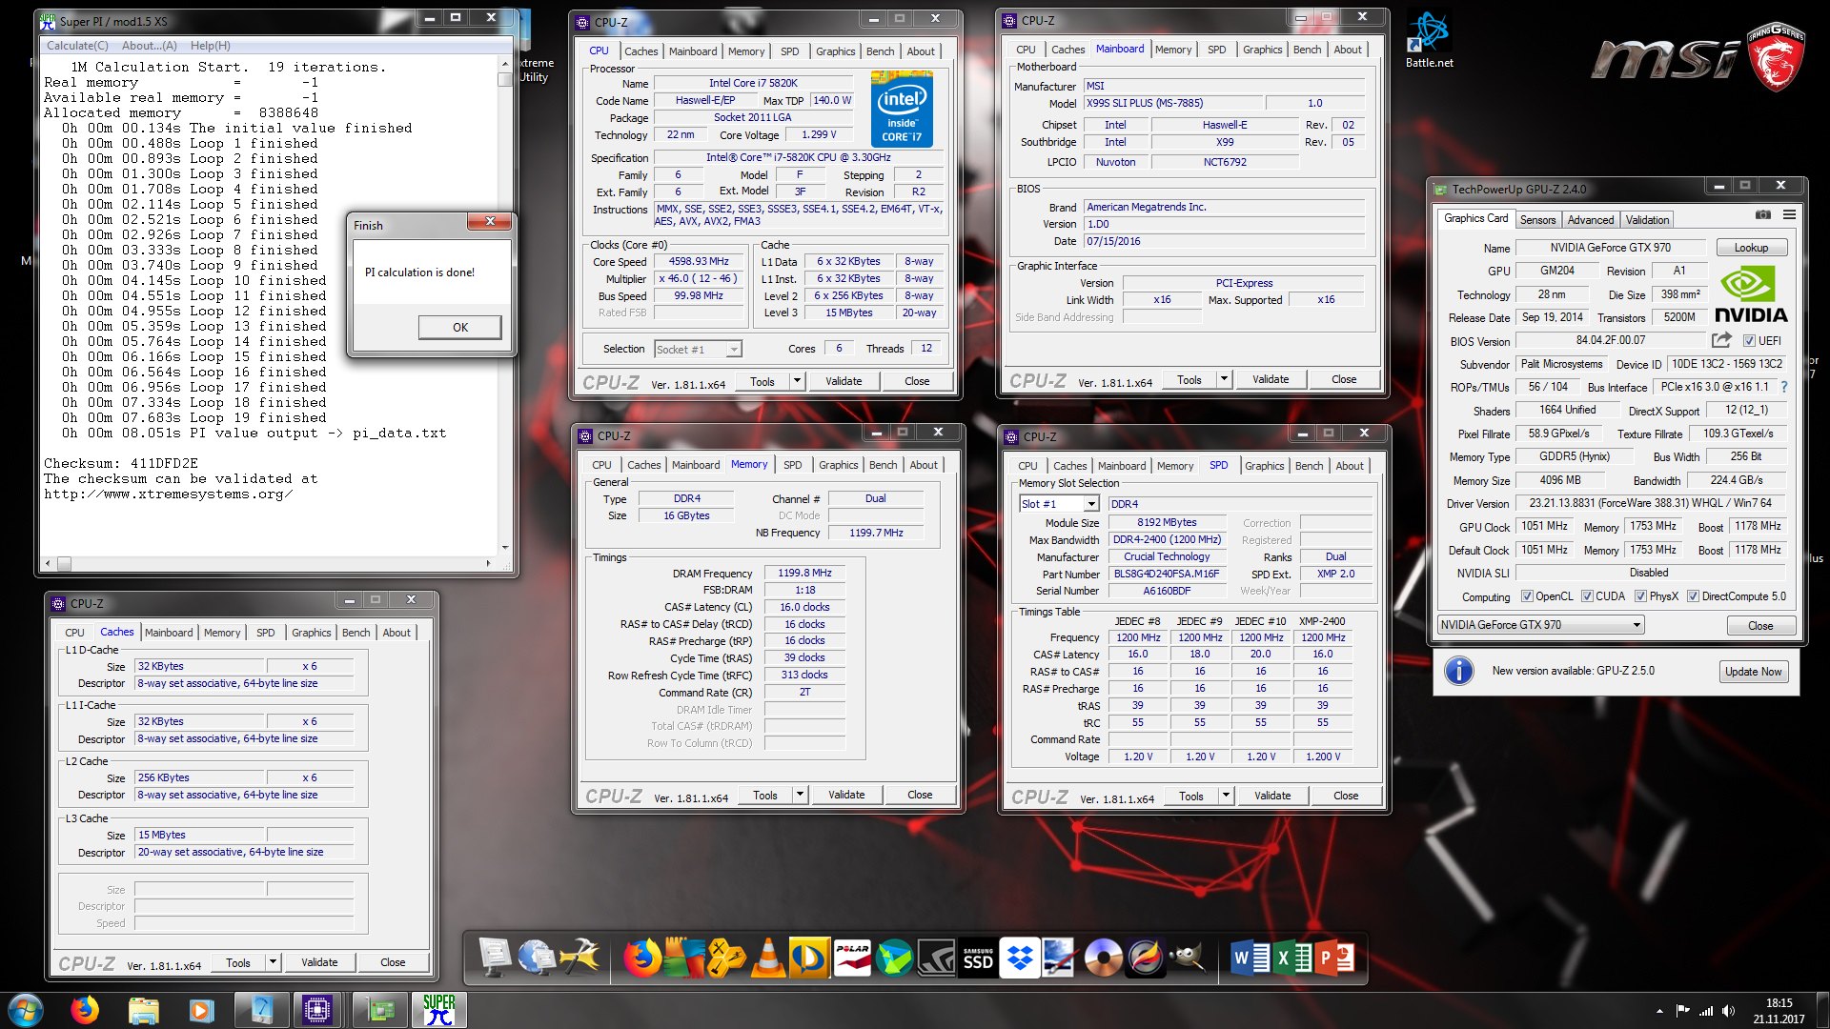
Task: Open Bench tab in CPU-Z Memory window
Action: pos(883,465)
